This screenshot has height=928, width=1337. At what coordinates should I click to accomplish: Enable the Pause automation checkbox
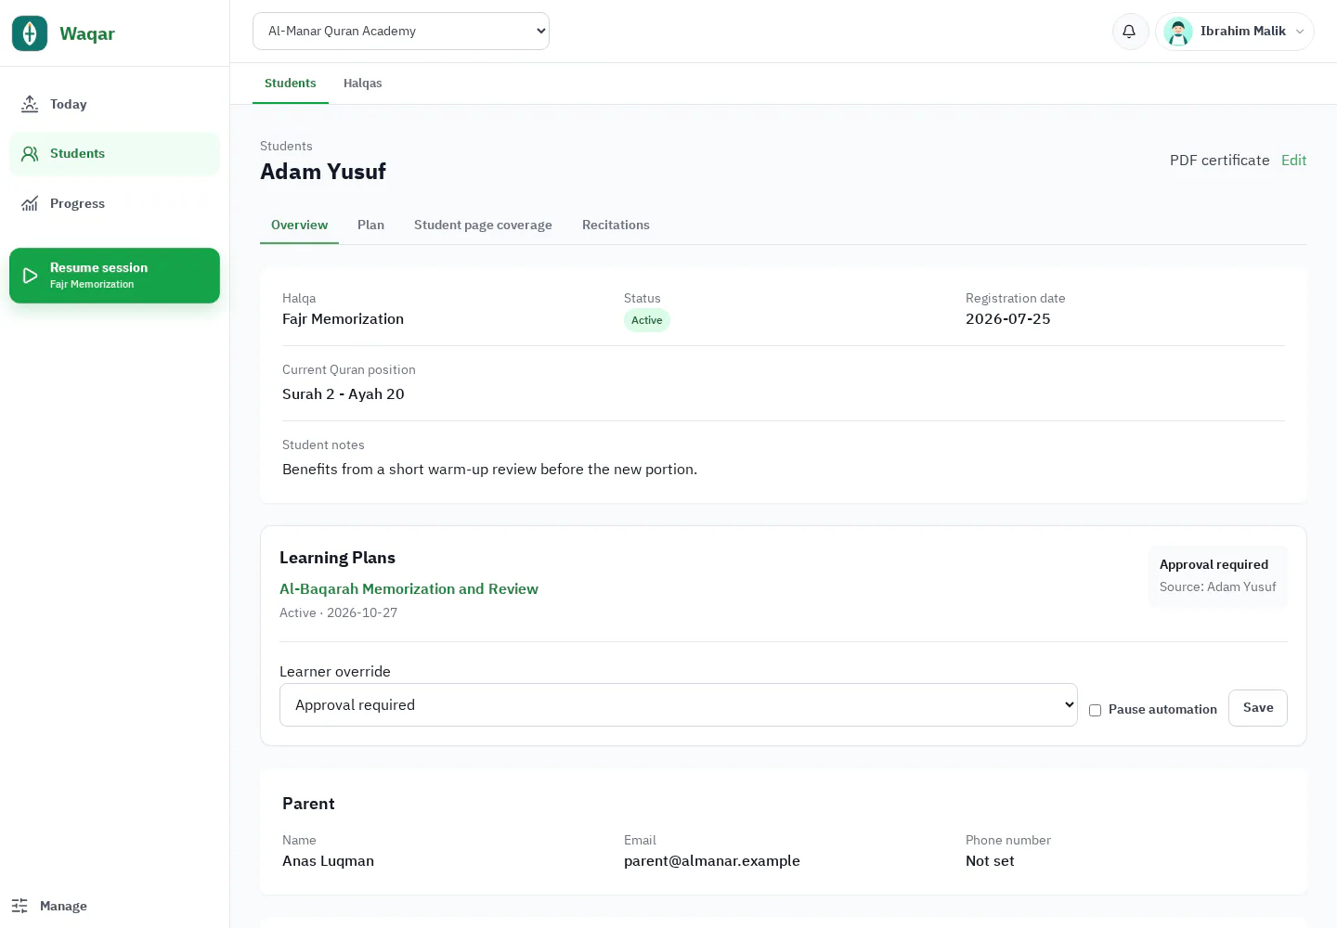[1096, 710]
